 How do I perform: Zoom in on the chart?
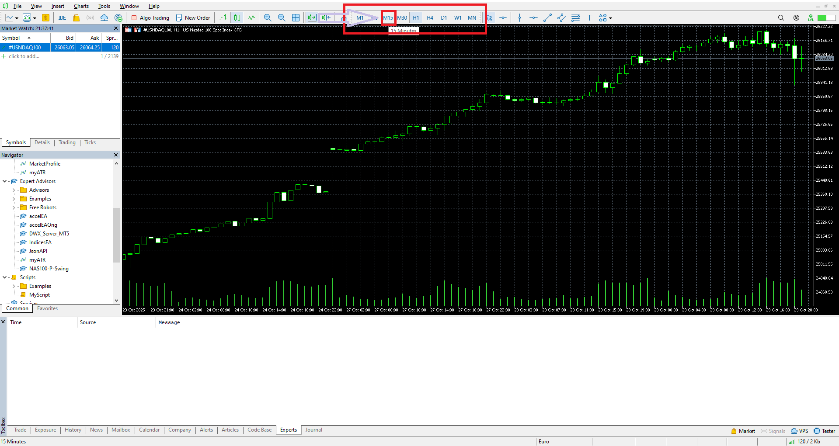tap(268, 17)
